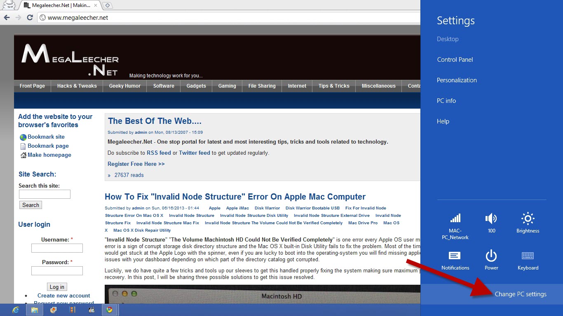Viewport: 563px width, 316px height.
Task: Open The Best Of The Web article title
Action: click(x=155, y=121)
